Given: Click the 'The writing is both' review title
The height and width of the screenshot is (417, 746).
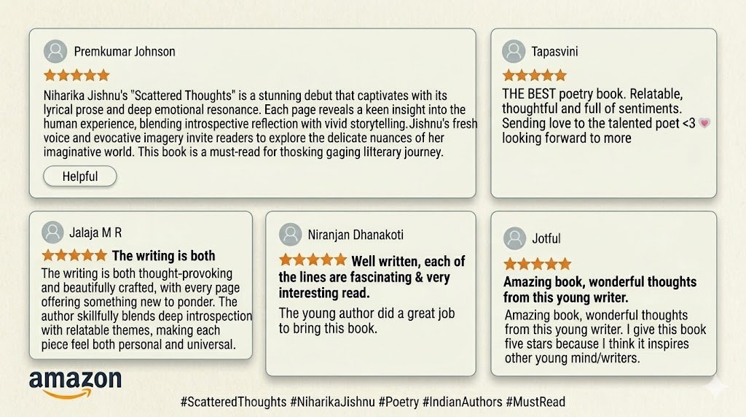Looking at the screenshot, I should pyautogui.click(x=163, y=256).
